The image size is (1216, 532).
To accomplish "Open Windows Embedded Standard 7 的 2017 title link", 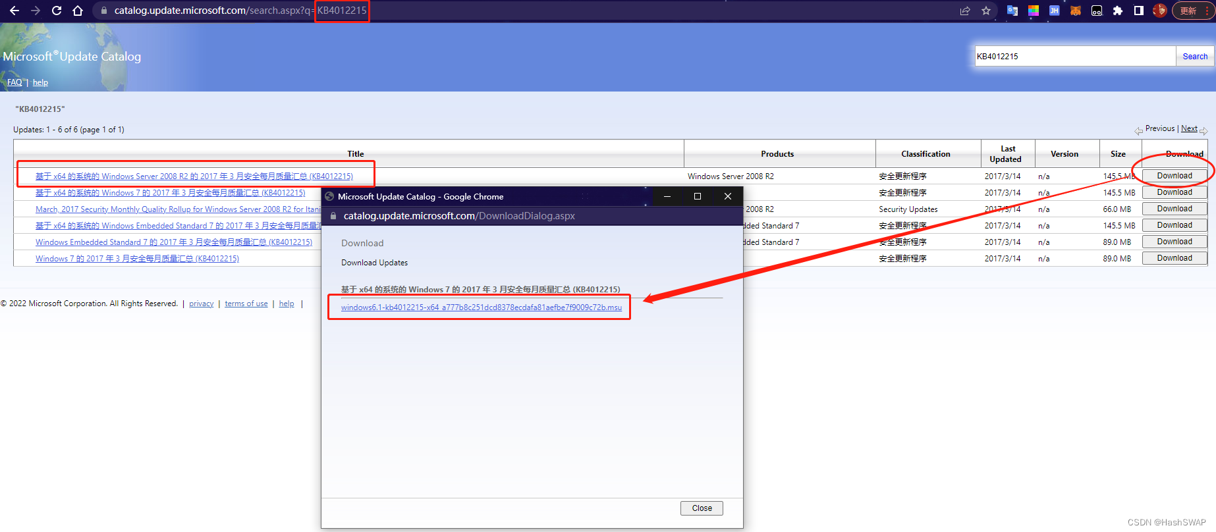I will tap(174, 242).
